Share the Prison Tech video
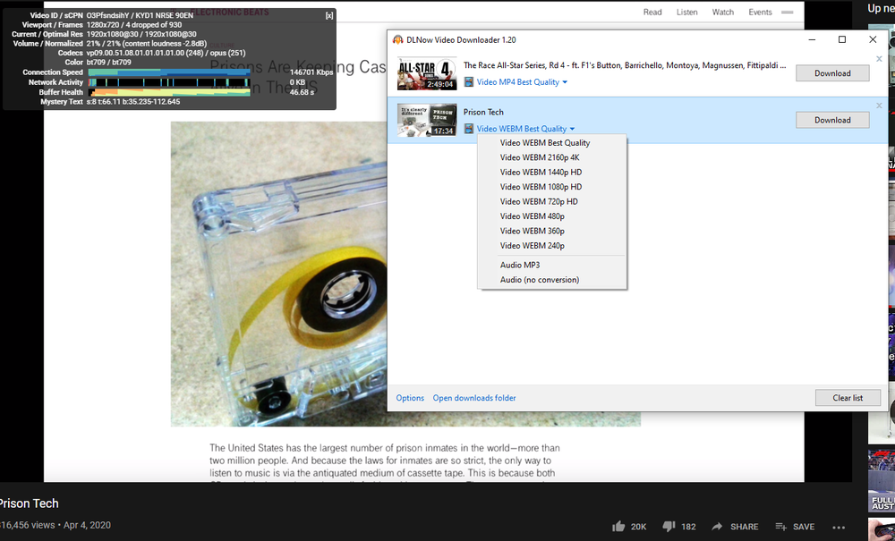The height and width of the screenshot is (541, 895). 735,527
